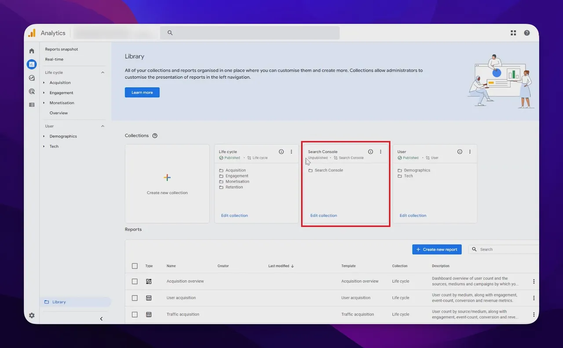Expand Monetisation in sidebar
The width and height of the screenshot is (563, 348).
point(44,103)
